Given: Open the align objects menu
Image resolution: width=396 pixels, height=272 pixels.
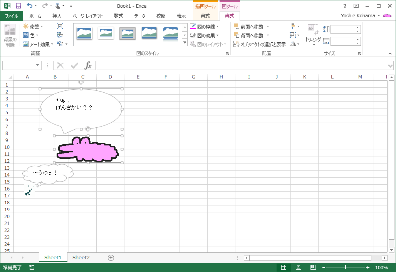Looking at the screenshot, I should 294,26.
